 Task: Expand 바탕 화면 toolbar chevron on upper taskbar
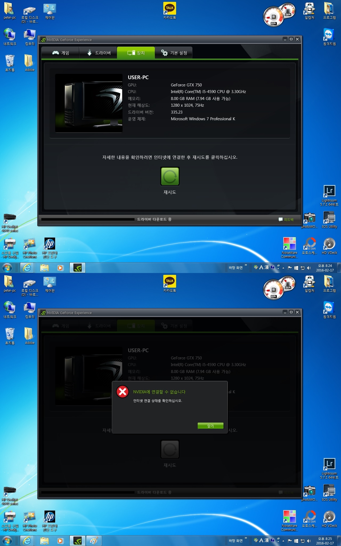[x=246, y=265]
